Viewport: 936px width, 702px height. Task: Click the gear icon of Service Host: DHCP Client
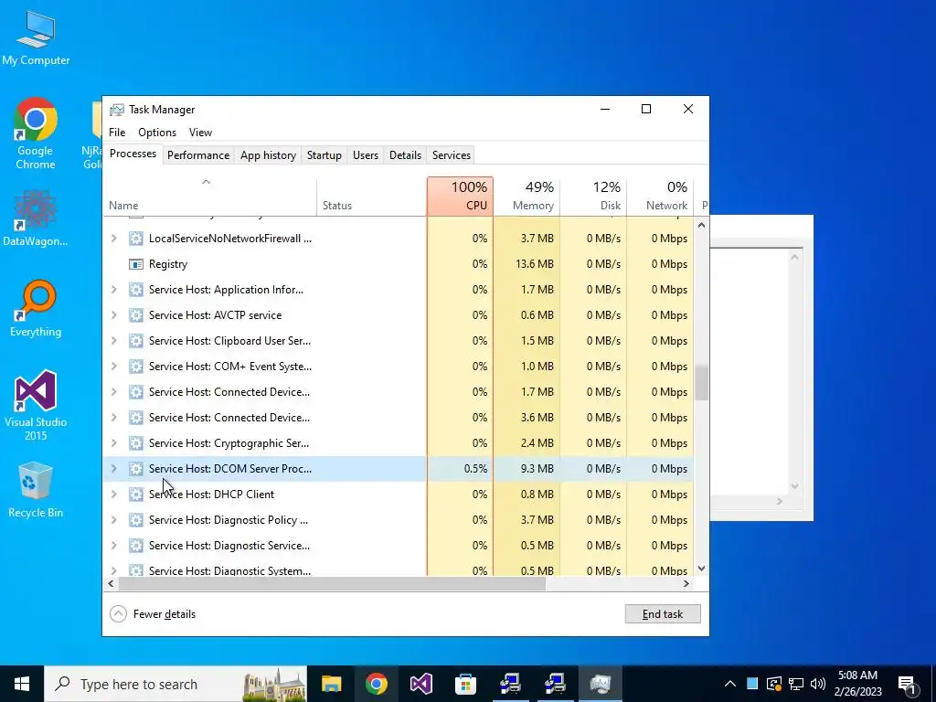pyautogui.click(x=136, y=495)
